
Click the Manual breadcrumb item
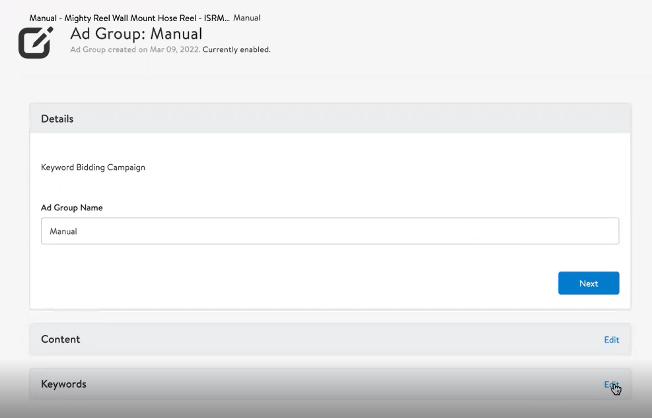tap(246, 18)
